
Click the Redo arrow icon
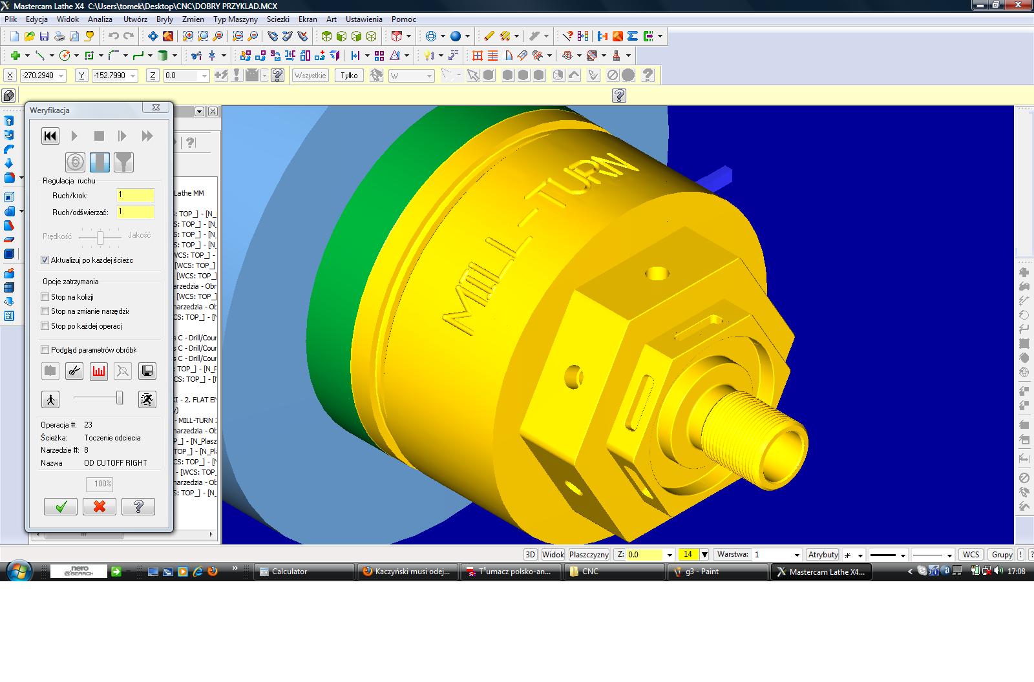click(129, 37)
